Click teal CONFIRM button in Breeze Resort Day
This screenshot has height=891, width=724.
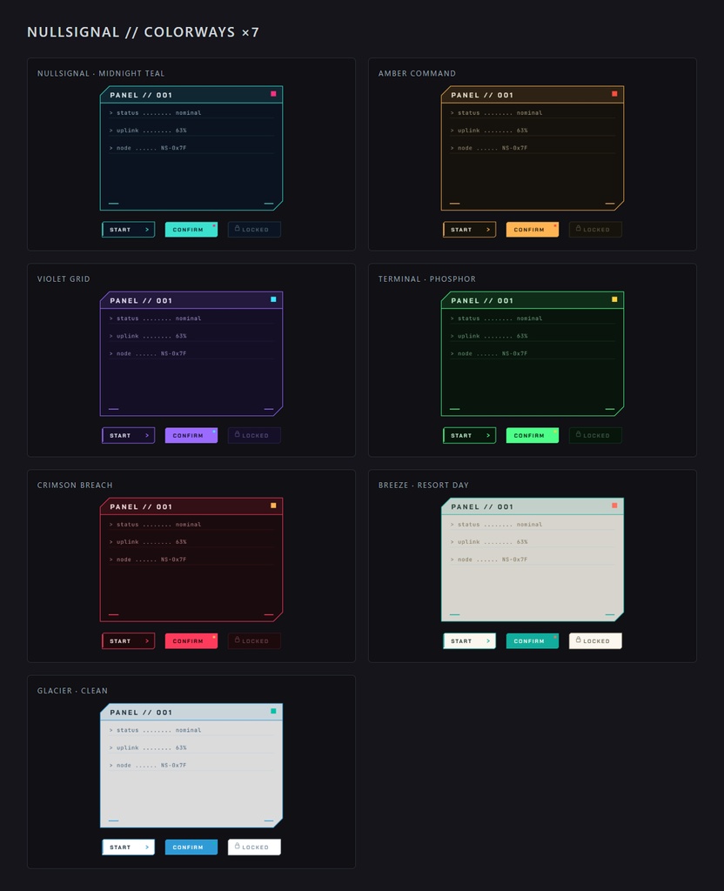tap(532, 641)
